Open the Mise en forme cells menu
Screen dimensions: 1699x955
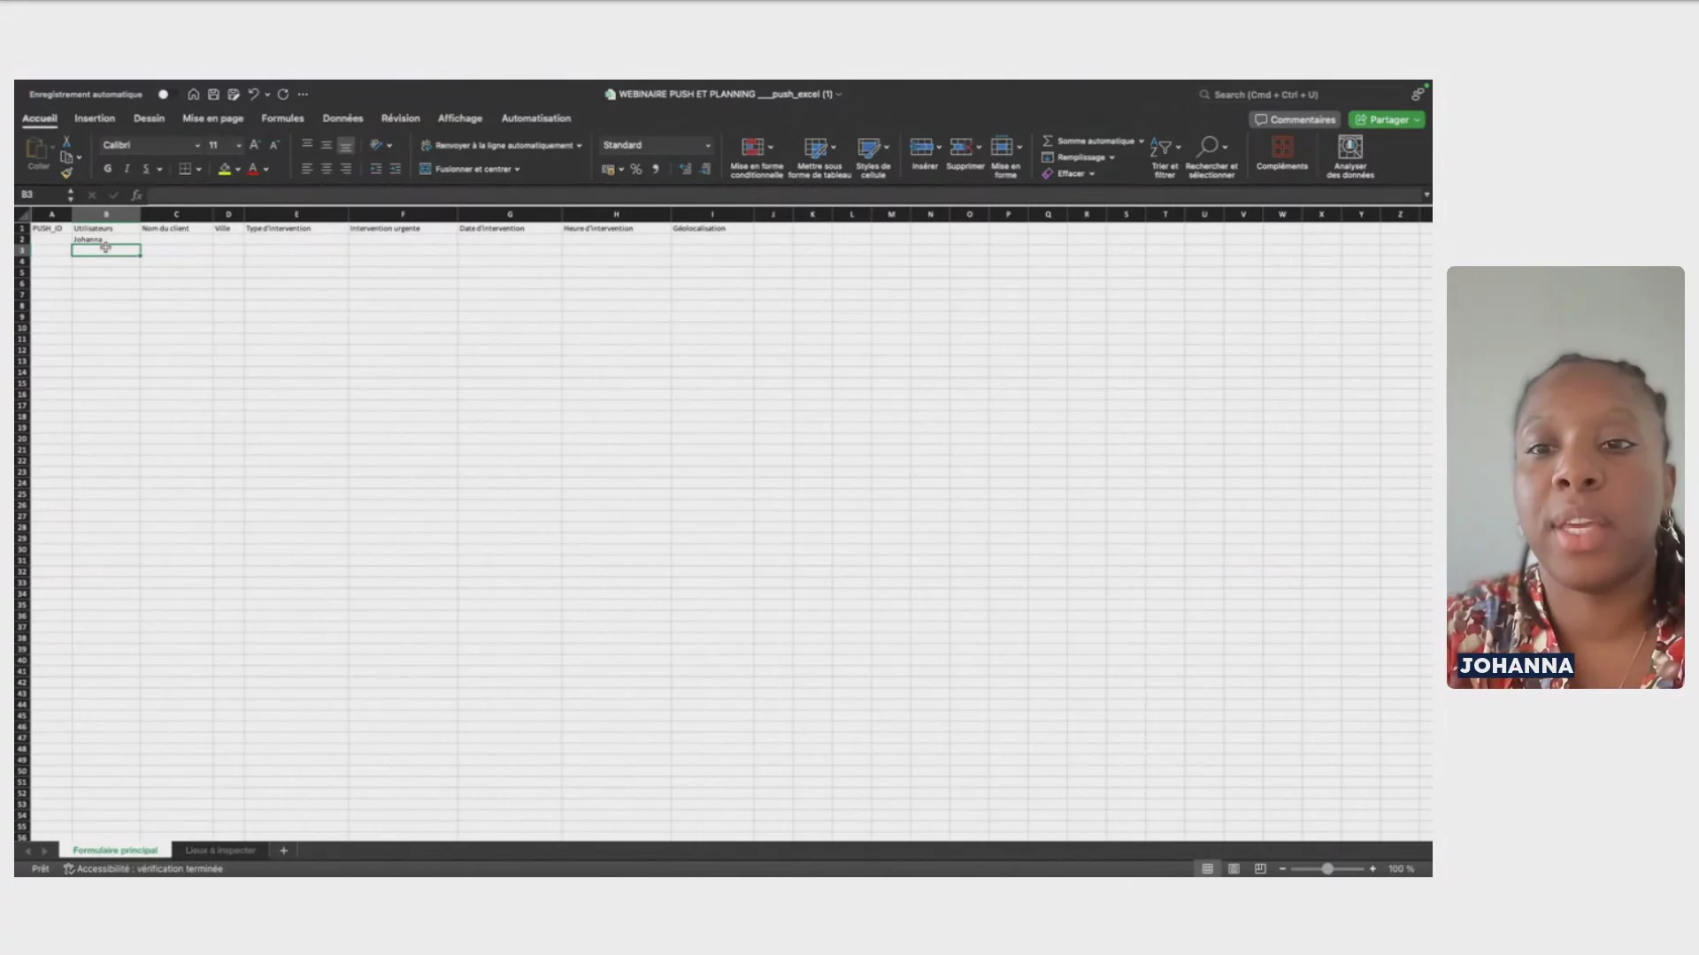pyautogui.click(x=1005, y=158)
